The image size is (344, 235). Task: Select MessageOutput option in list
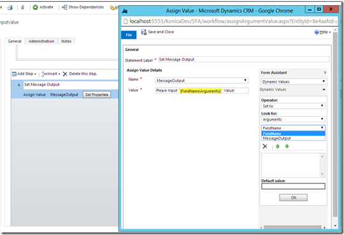293,138
